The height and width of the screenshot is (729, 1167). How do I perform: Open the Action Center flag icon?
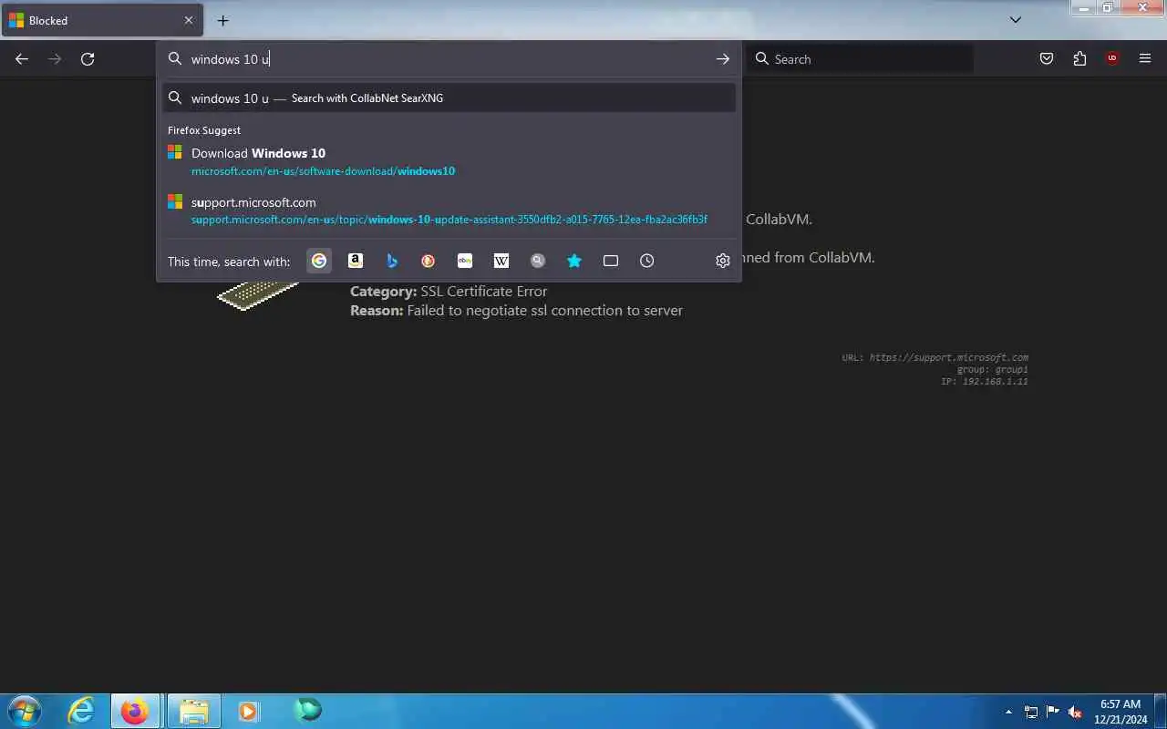pyautogui.click(x=1053, y=712)
